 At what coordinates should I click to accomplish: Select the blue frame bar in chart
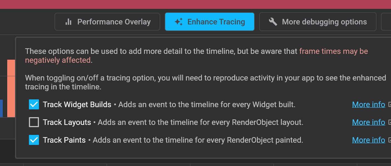[x=1, y=108]
